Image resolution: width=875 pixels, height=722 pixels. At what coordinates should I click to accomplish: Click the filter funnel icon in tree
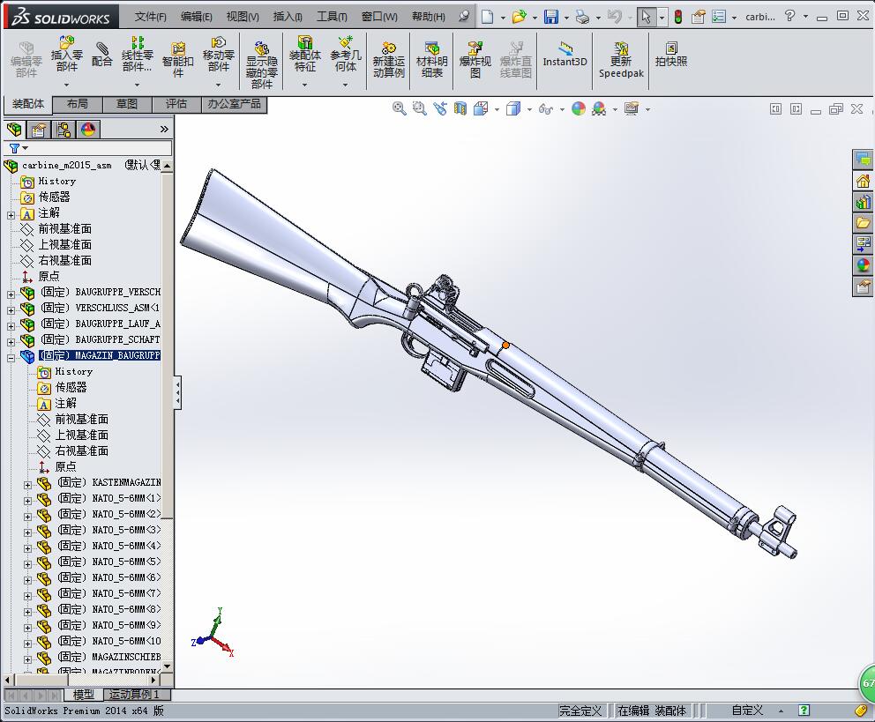tap(14, 148)
